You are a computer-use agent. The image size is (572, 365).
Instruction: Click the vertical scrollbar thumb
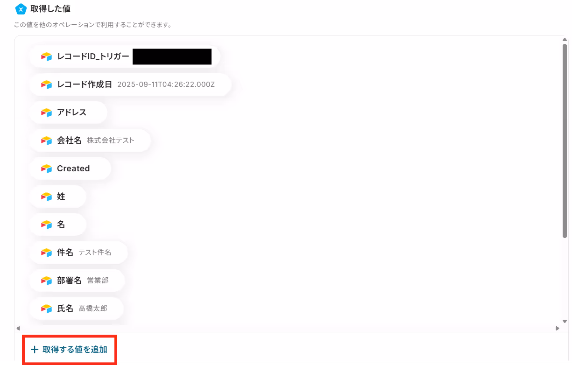(565, 141)
